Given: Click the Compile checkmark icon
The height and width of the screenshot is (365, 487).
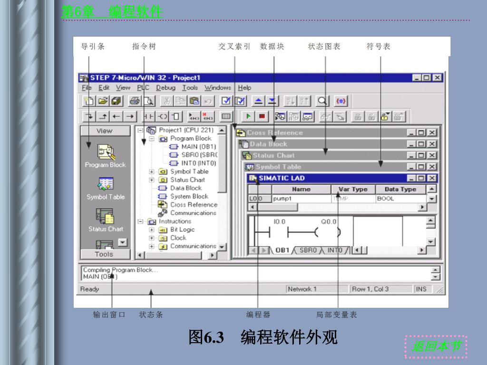Looking at the screenshot, I should coord(226,101).
